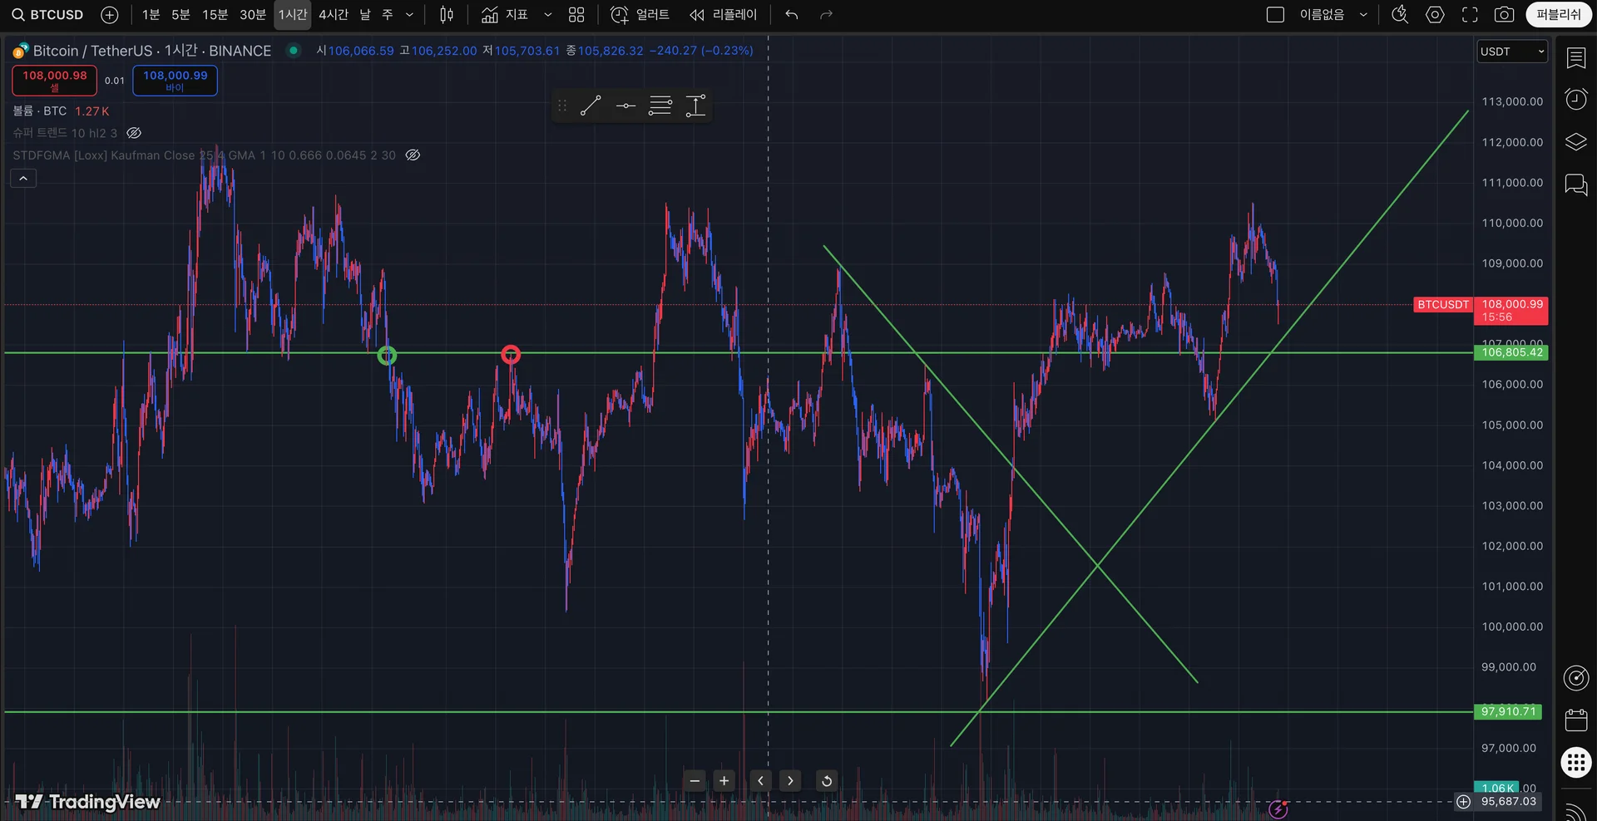Enter fullscreen mode
1597x821 pixels.
click(1470, 15)
